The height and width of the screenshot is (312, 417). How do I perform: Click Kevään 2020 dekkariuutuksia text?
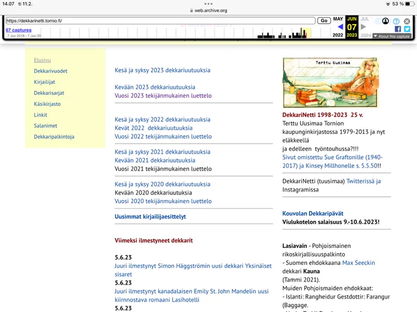(153, 193)
